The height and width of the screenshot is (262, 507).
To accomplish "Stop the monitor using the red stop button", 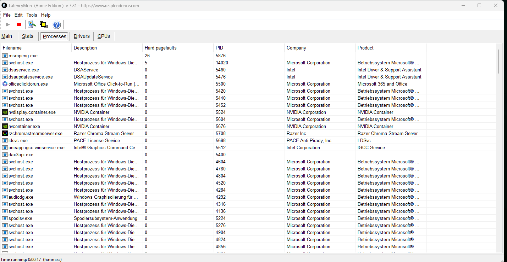I will (x=19, y=25).
